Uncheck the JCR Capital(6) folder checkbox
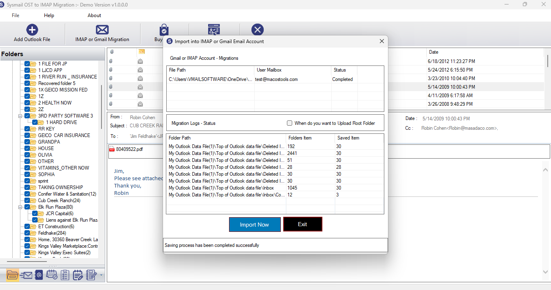This screenshot has height=290, width=551. pyautogui.click(x=35, y=214)
